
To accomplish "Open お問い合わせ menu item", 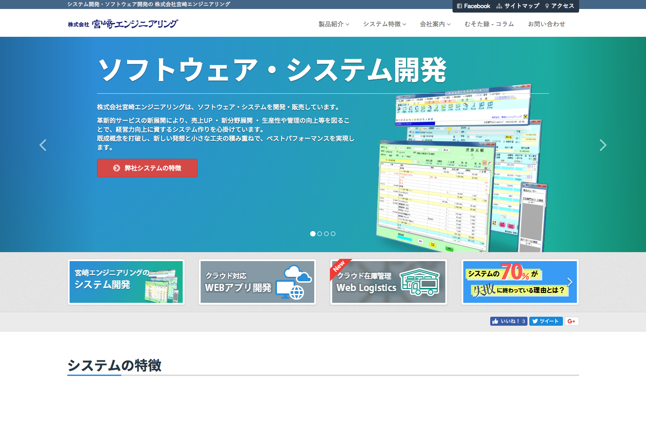I will click(x=546, y=24).
